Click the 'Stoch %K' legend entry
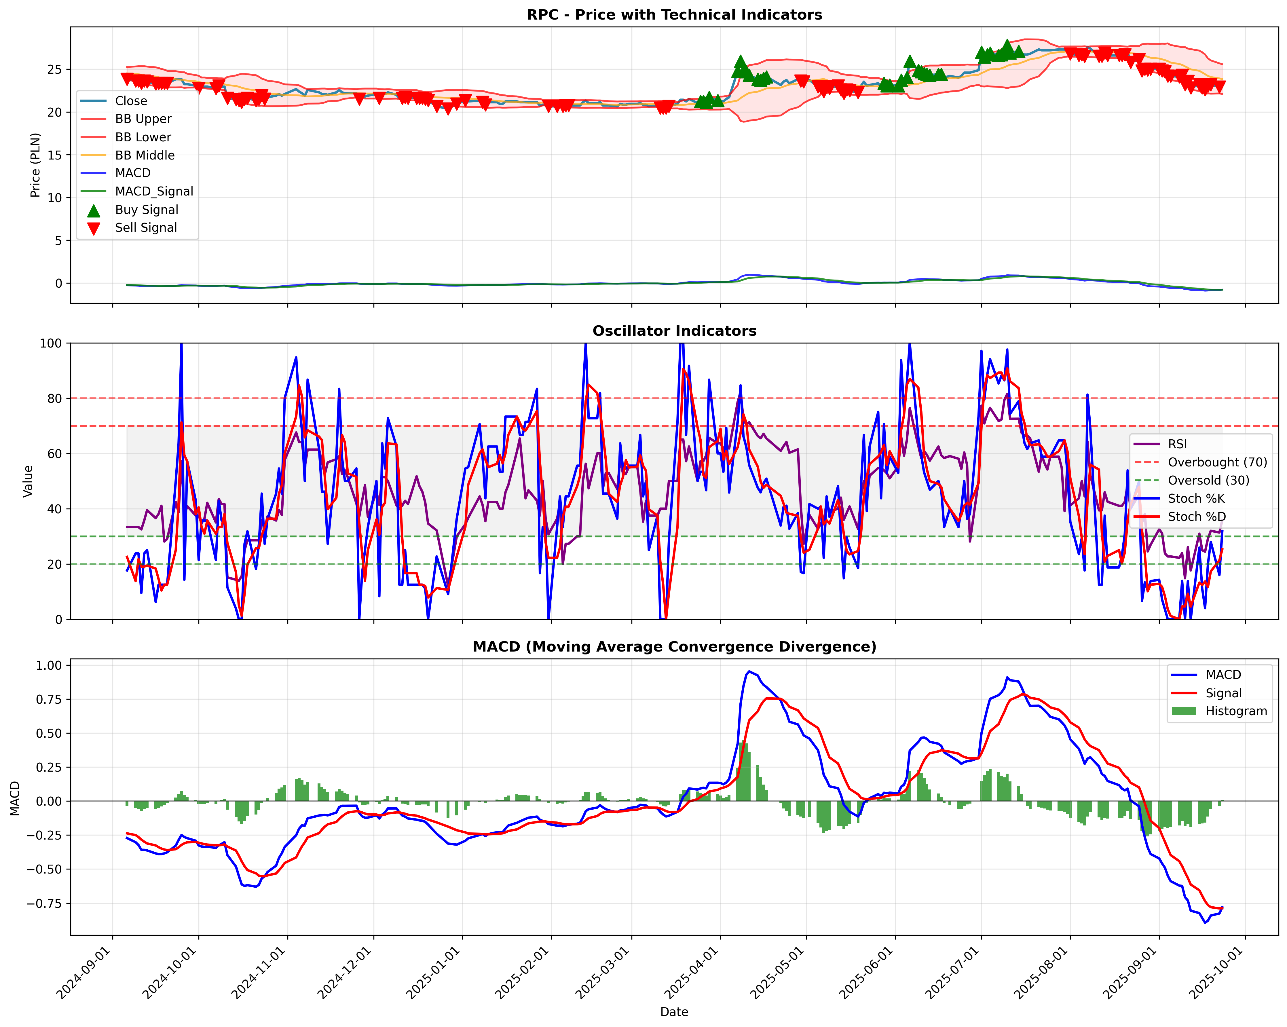 [x=1180, y=499]
